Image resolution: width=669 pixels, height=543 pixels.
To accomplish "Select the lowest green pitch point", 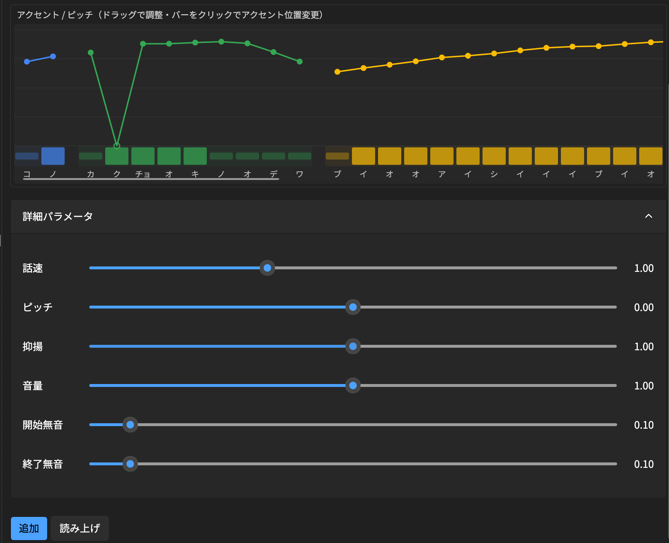I will click(x=117, y=146).
